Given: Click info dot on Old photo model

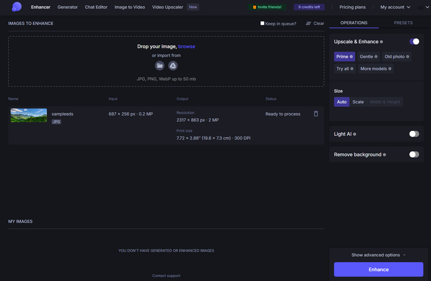Looking at the screenshot, I should click(408, 57).
